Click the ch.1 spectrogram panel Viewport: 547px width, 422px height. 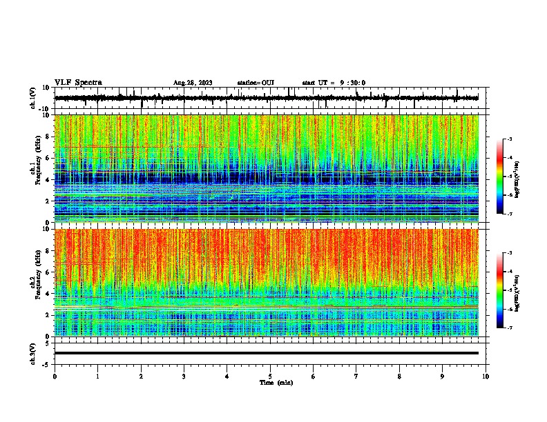tap(267, 168)
